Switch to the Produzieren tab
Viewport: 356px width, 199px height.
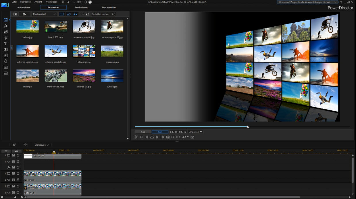[x=81, y=7]
